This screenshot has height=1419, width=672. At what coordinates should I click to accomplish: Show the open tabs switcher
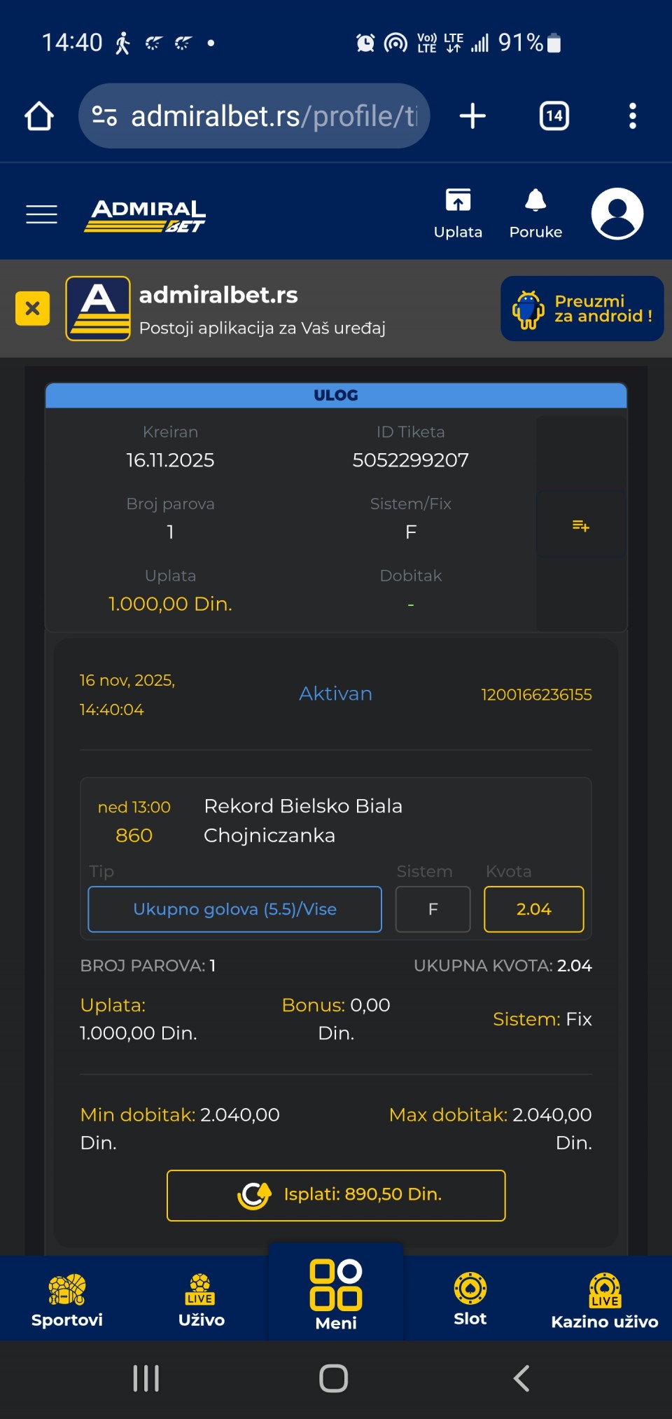(554, 116)
